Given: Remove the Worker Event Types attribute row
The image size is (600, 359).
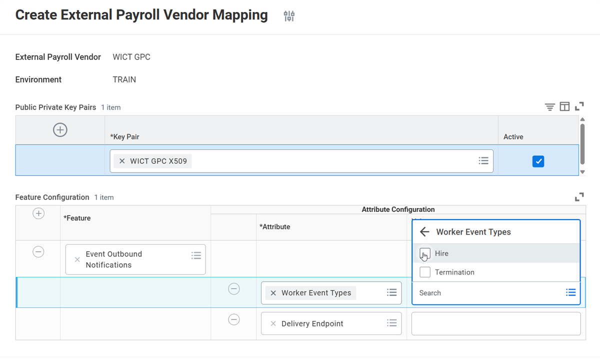Looking at the screenshot, I should [234, 288].
